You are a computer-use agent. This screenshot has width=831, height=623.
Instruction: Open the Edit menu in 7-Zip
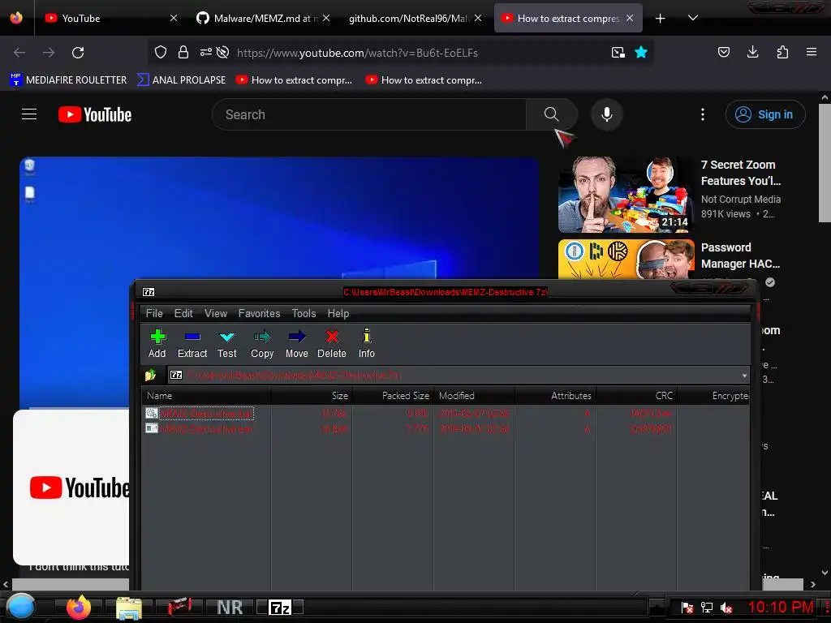pos(183,313)
